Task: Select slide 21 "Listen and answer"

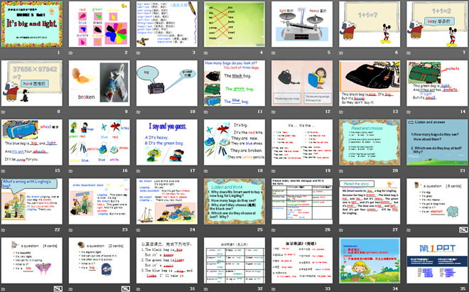Action: coord(437,142)
